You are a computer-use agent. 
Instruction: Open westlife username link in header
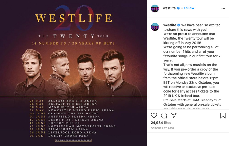pos(169,8)
